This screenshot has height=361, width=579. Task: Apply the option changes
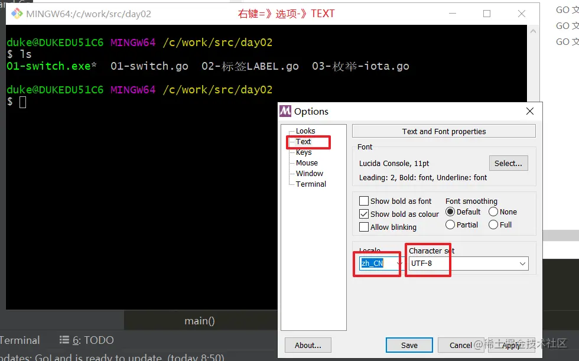pyautogui.click(x=512, y=345)
